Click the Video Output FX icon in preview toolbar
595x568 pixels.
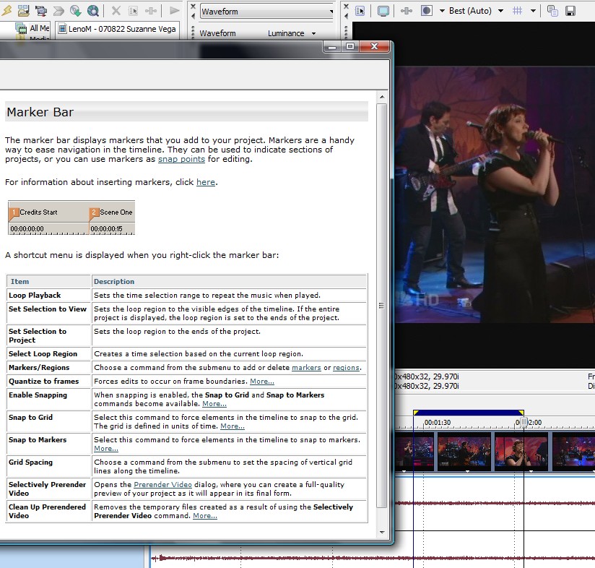(406, 11)
